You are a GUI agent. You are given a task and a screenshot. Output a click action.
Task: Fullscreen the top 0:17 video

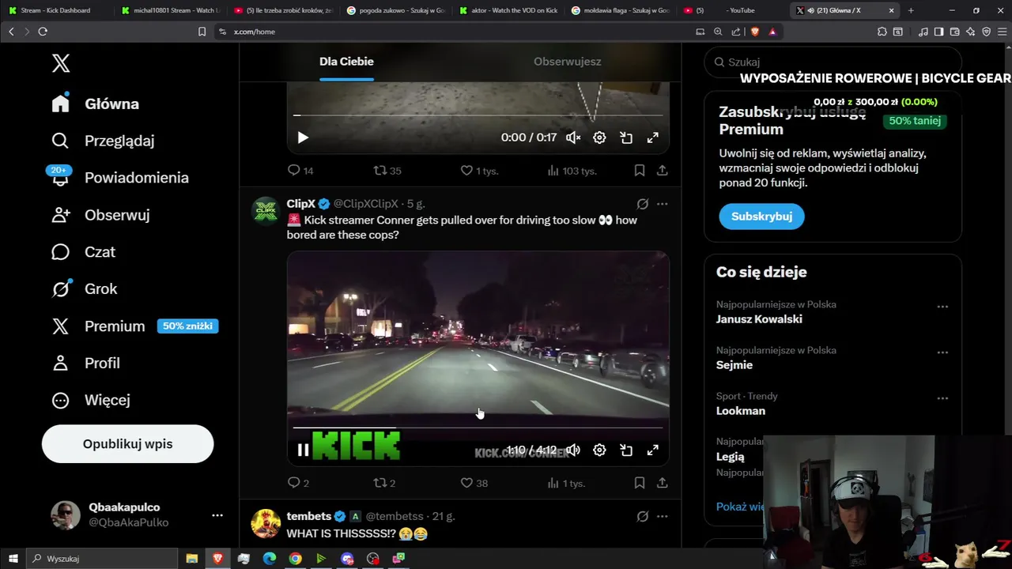click(653, 138)
